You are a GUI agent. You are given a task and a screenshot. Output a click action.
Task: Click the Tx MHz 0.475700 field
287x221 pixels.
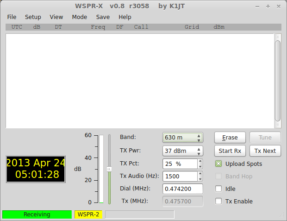click(183, 201)
